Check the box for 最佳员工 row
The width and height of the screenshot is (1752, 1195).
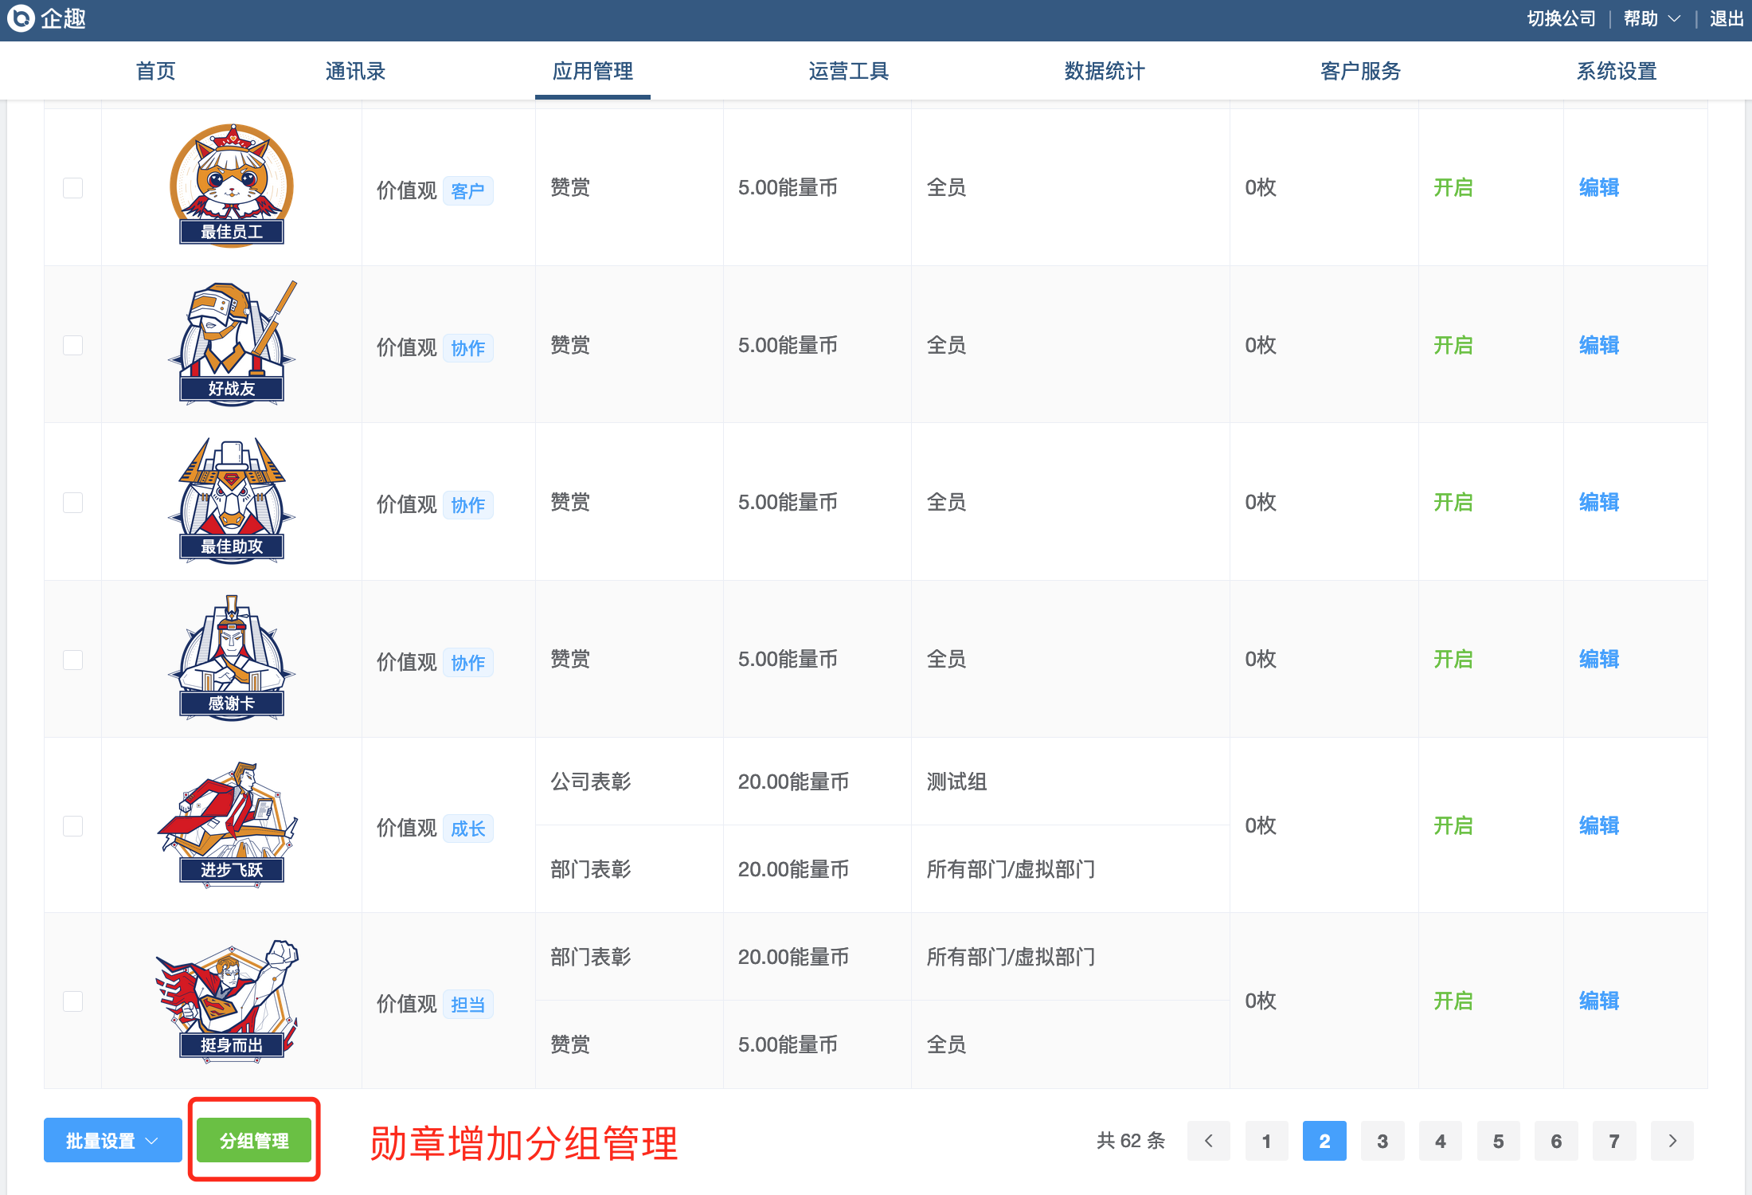coord(72,188)
